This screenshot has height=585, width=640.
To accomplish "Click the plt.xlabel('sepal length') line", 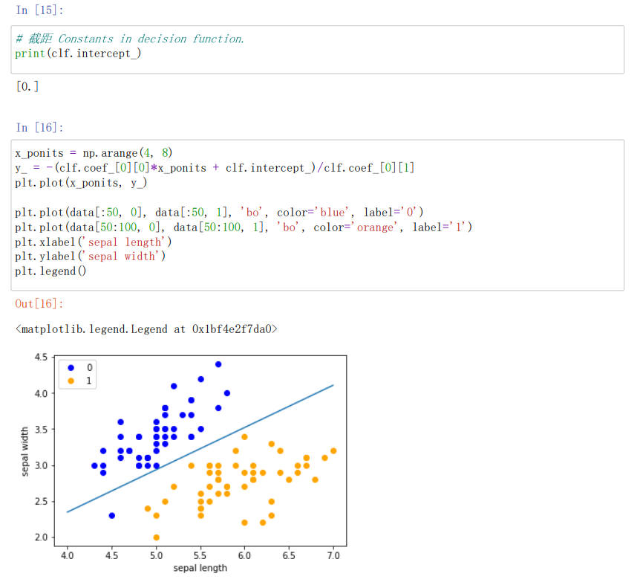I will pyautogui.click(x=94, y=242).
